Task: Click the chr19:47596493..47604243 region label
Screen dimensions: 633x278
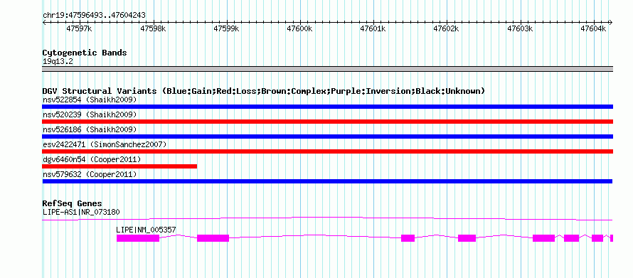Action: (94, 15)
